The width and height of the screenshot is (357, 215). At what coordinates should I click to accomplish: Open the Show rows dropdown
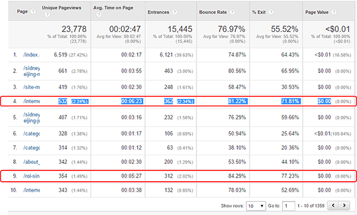[256, 206]
